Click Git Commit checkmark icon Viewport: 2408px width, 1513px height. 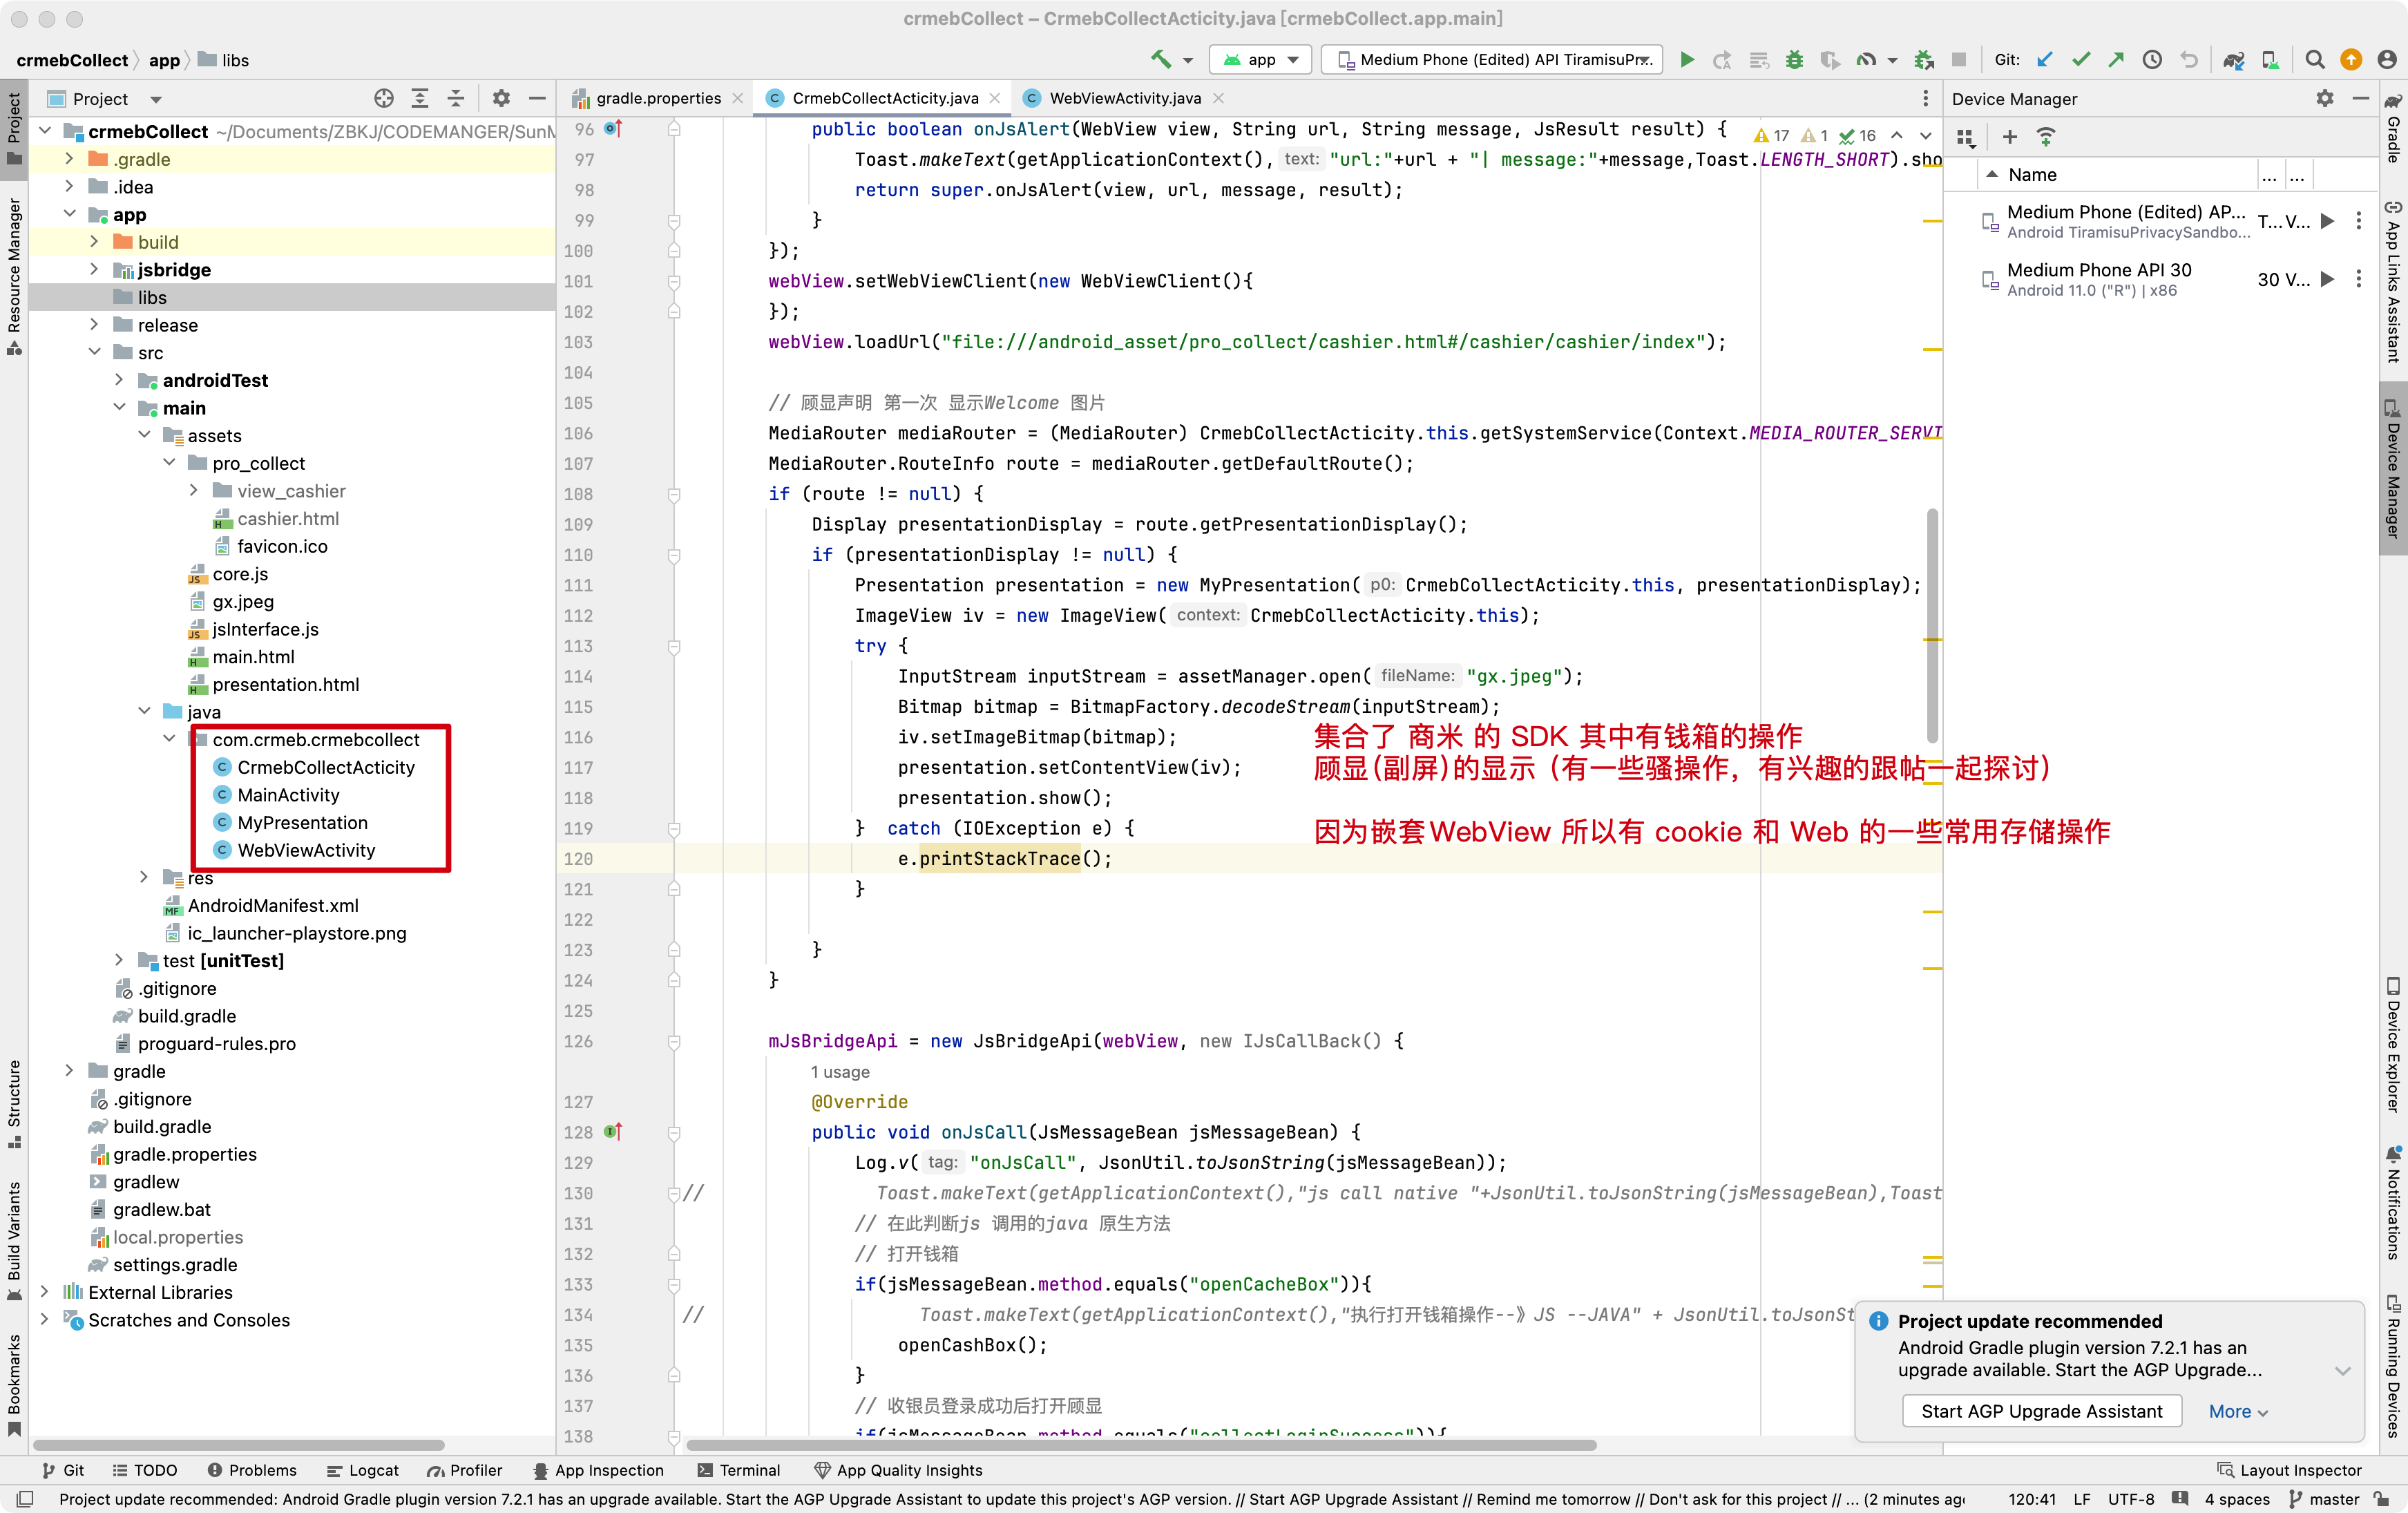tap(2081, 59)
